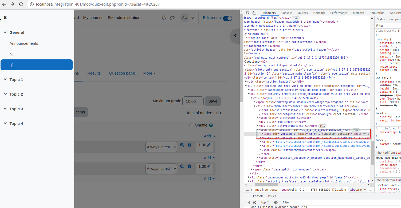Show the console sidebar
This screenshot has height=208, width=401.
point(248,202)
